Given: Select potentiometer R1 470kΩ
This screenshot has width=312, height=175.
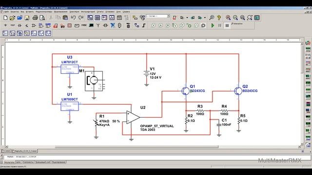Looking at the screenshot, I should tap(97, 123).
